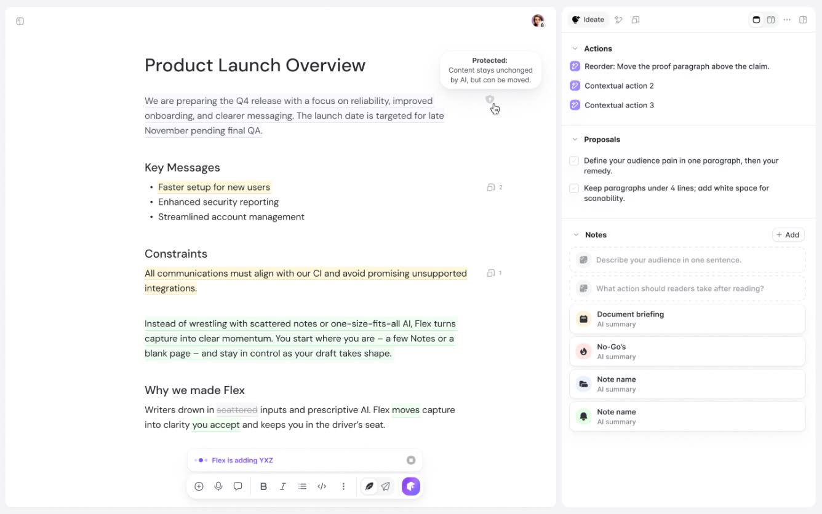Check the 'Define your audience pain' proposal
This screenshot has height=514, width=822.
pyautogui.click(x=574, y=160)
